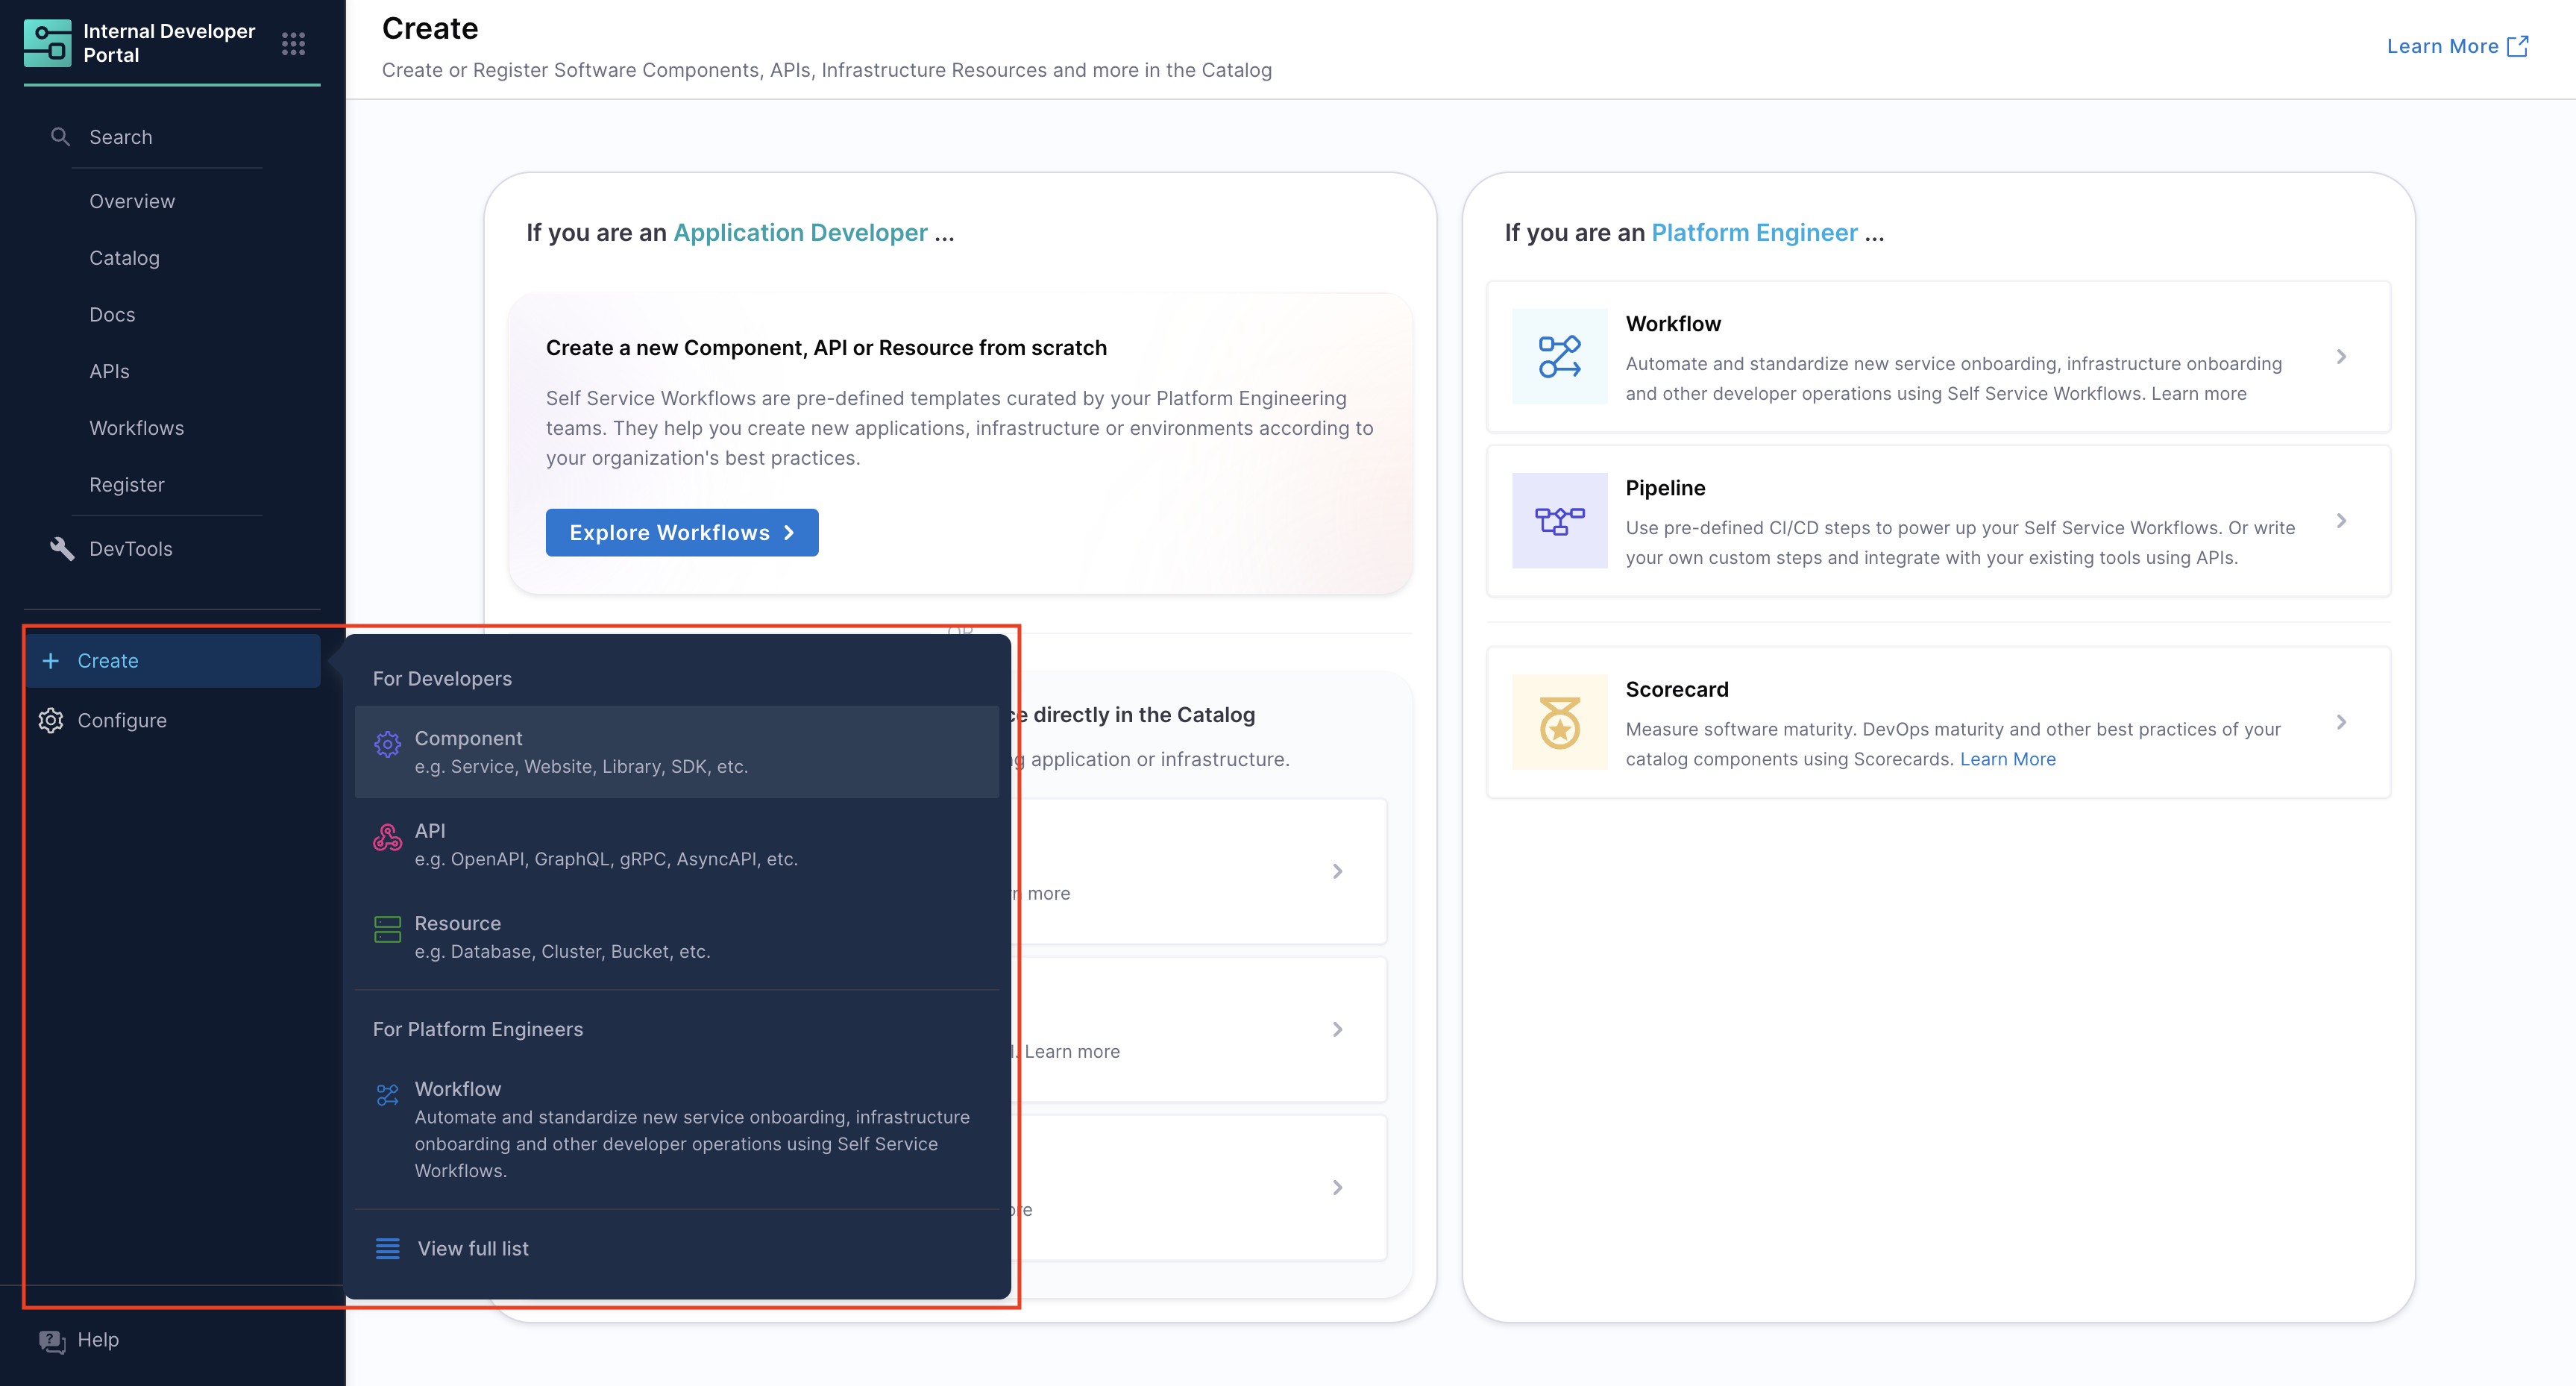Screen dimensions: 2576x1386
Task: Open Scorecard Learn More link
Action: point(2007,758)
